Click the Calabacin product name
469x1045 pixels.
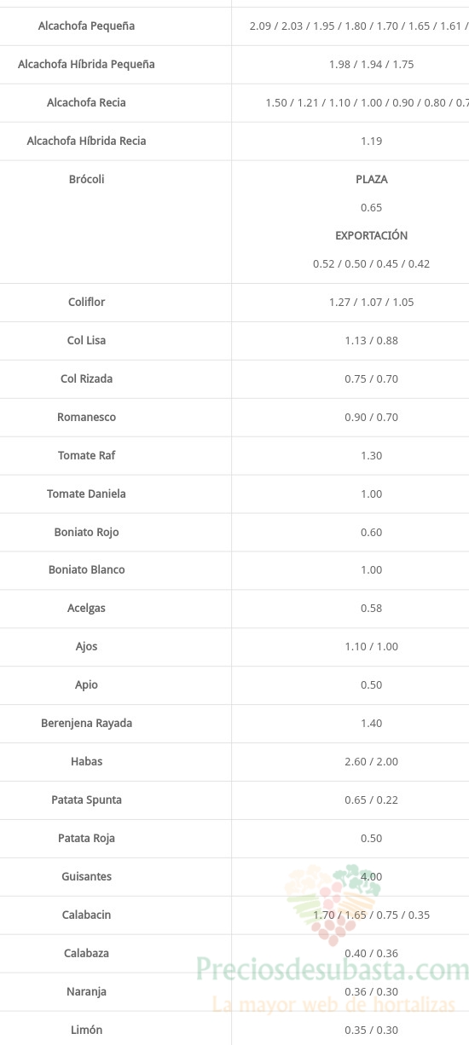click(86, 915)
